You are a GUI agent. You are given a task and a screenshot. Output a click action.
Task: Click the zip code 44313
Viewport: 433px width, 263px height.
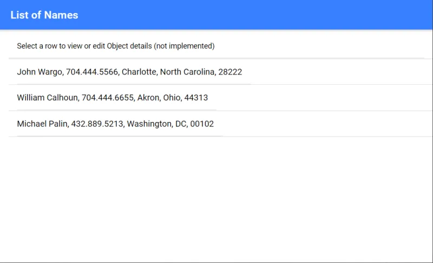[x=196, y=98]
